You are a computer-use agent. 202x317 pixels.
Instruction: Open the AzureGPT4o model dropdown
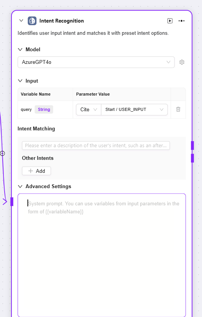click(96, 62)
